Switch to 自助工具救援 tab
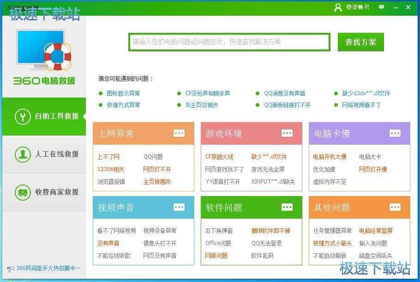 point(44,116)
